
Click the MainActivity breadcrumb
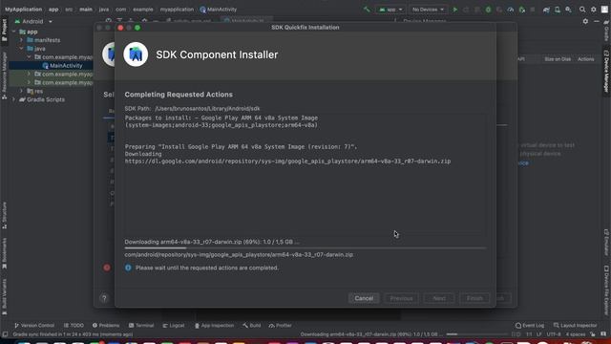219,10
